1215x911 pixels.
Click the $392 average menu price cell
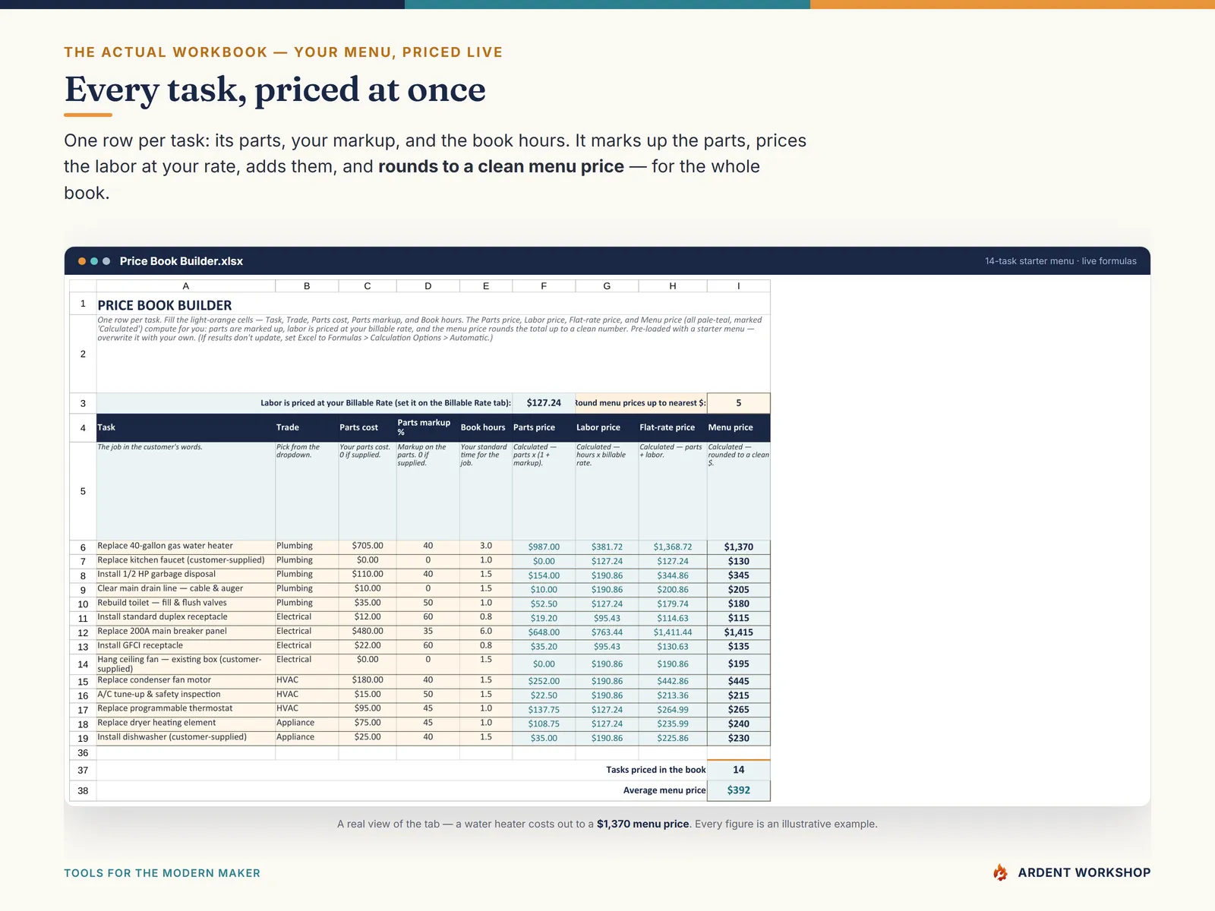click(738, 790)
